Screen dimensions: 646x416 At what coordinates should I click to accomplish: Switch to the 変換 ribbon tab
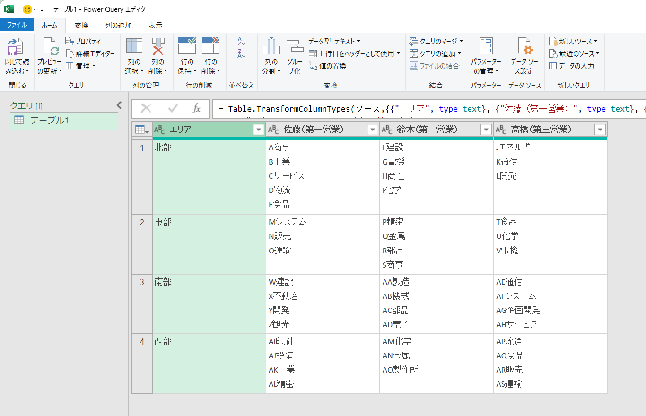point(81,26)
